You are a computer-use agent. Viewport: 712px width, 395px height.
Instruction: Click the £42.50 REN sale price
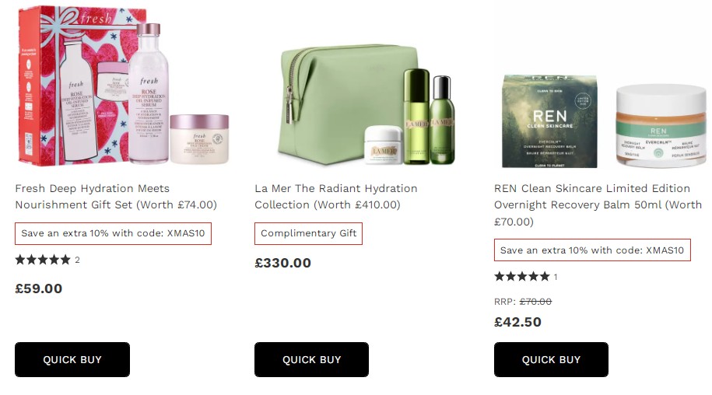pyautogui.click(x=517, y=322)
